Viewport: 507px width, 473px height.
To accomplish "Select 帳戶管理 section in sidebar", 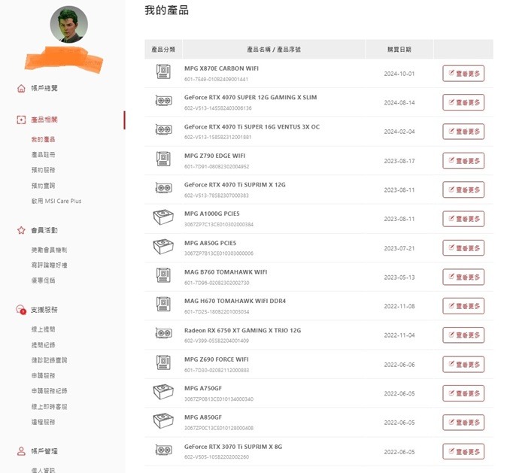I will 44,451.
